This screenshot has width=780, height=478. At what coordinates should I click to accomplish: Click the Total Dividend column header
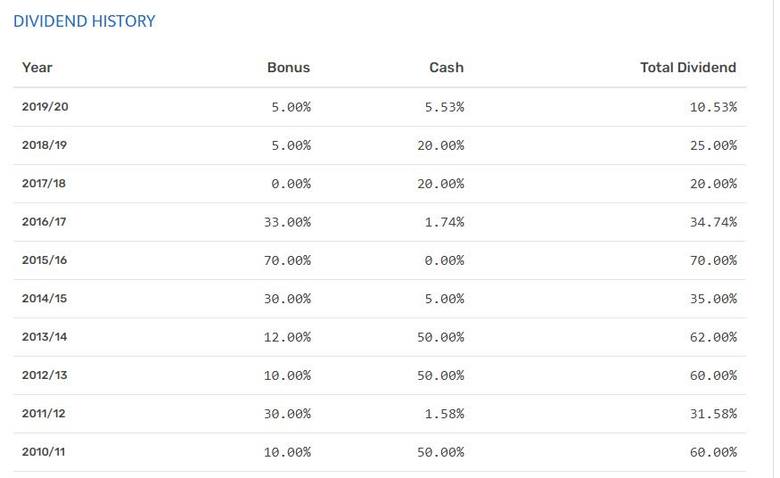pyautogui.click(x=687, y=68)
